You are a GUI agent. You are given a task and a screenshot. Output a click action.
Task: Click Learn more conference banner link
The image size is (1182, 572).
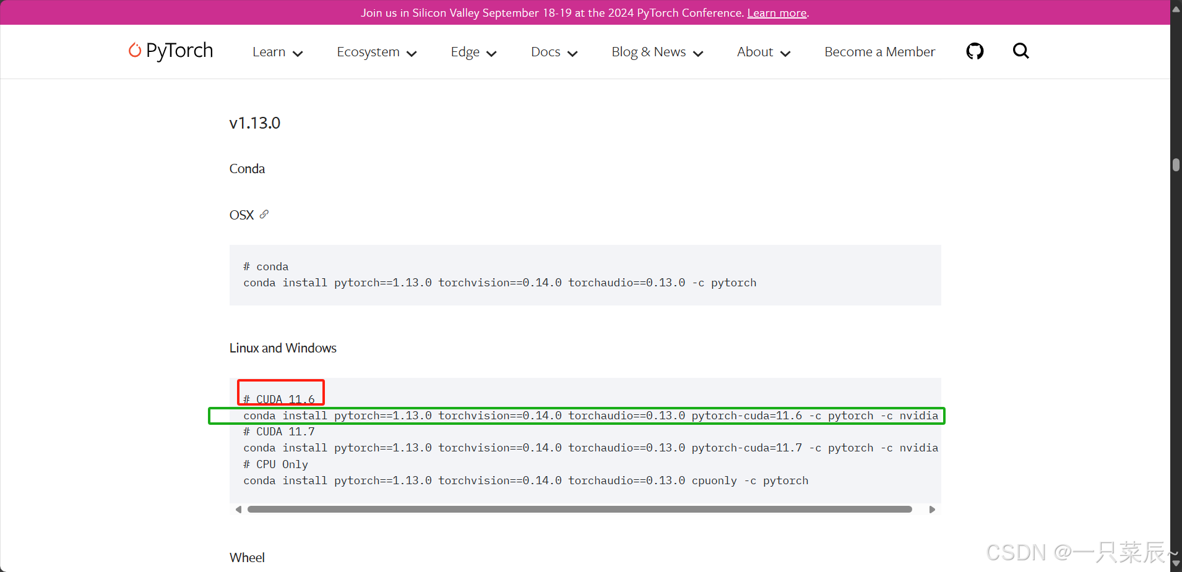(x=777, y=13)
